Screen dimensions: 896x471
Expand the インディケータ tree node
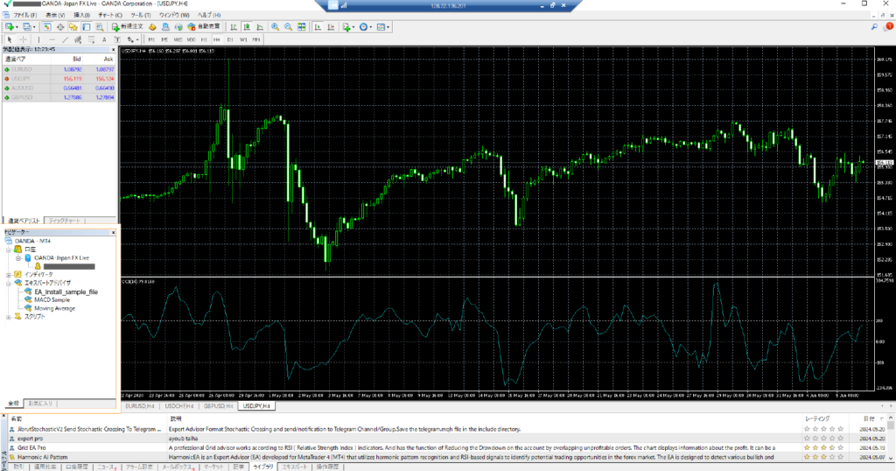coord(9,274)
